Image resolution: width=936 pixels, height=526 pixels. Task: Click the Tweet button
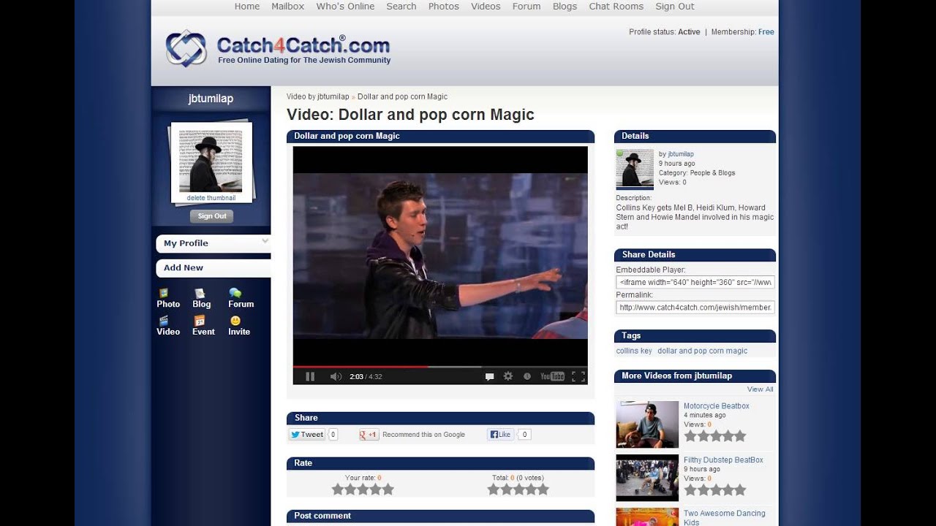coord(307,434)
